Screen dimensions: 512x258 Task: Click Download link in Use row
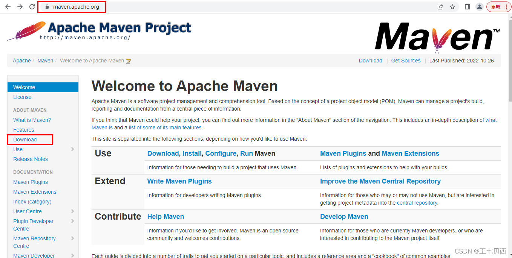click(x=163, y=153)
